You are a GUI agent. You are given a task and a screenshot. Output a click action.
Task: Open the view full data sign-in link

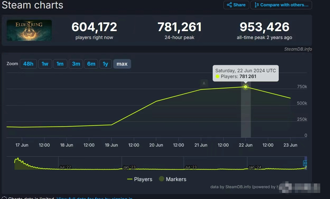[x=95, y=198]
